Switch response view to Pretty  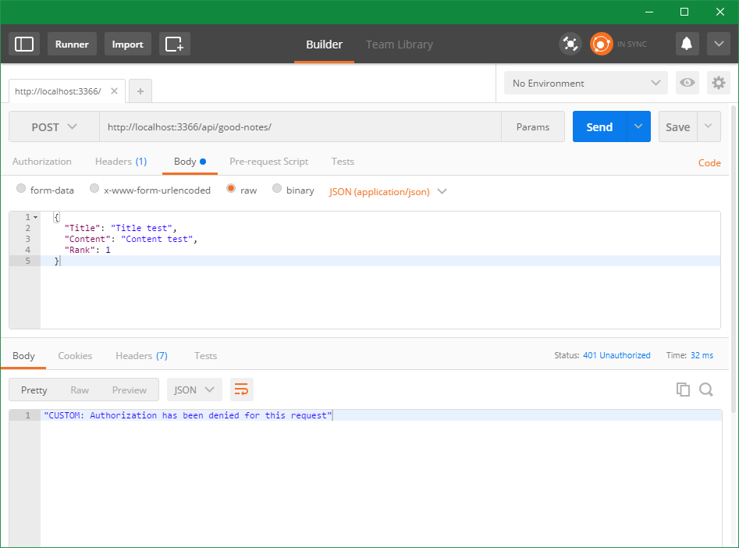[x=34, y=390]
